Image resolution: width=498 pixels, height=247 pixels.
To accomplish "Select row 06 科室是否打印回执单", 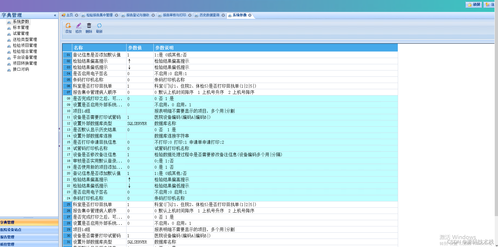I will 230,86.
